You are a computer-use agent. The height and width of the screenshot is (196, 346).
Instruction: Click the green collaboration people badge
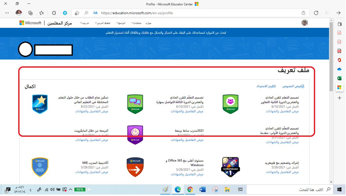pyautogui.click(x=230, y=104)
